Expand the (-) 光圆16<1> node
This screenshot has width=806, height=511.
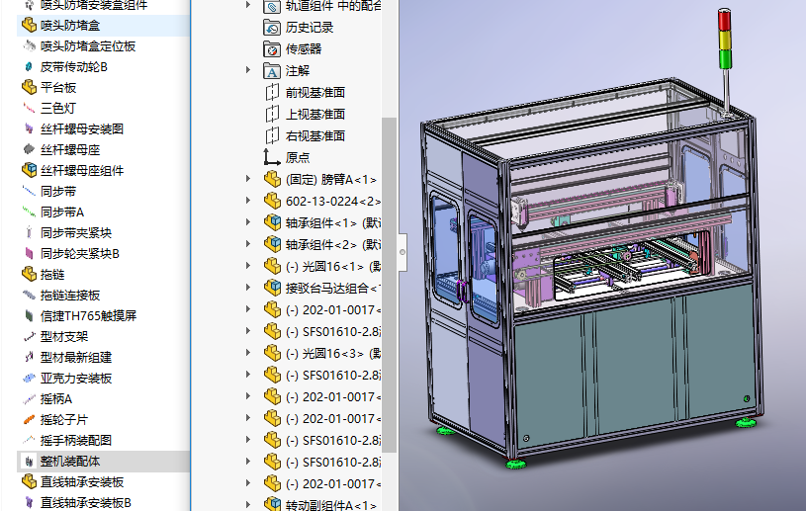(x=248, y=266)
